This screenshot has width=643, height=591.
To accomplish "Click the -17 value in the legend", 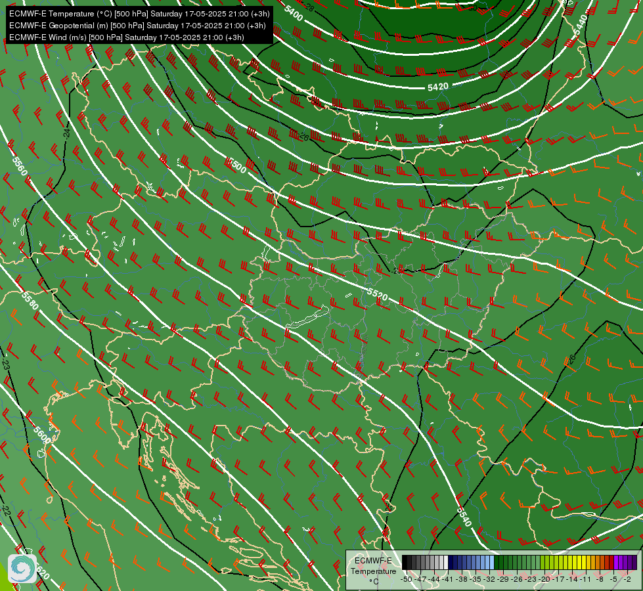I will coord(558,579).
